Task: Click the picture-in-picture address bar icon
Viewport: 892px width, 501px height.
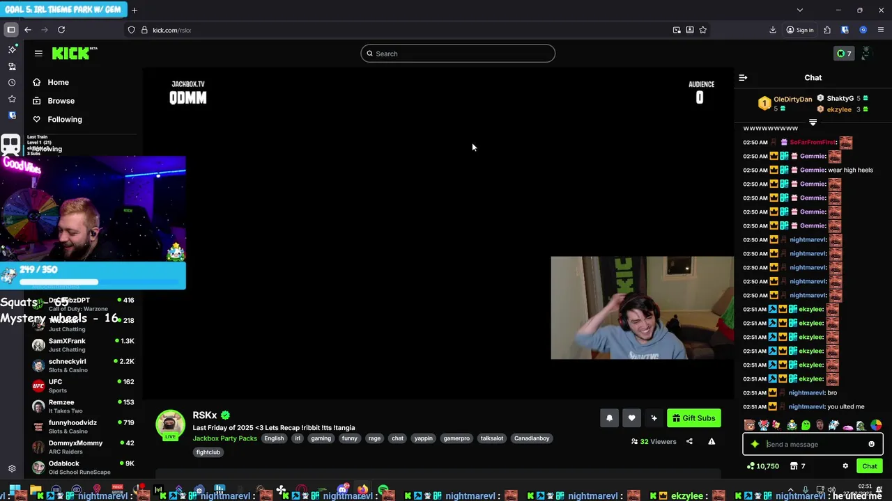Action: tap(677, 30)
